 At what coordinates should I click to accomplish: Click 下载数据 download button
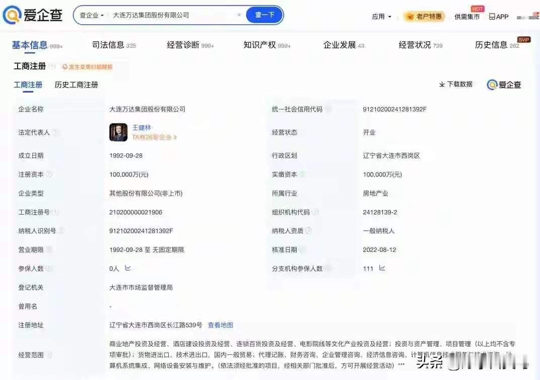455,84
